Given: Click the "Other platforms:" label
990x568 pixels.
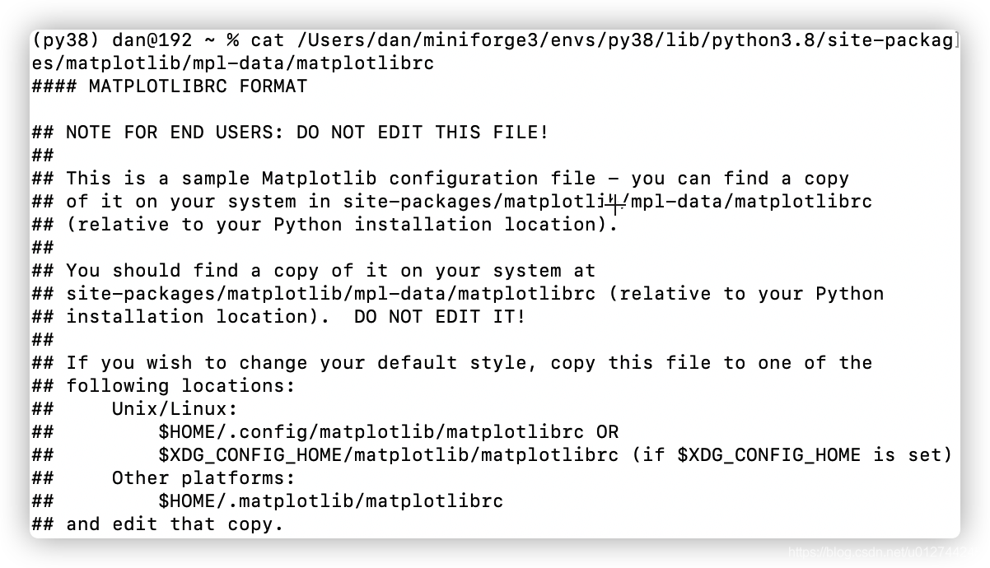Looking at the screenshot, I should (203, 477).
